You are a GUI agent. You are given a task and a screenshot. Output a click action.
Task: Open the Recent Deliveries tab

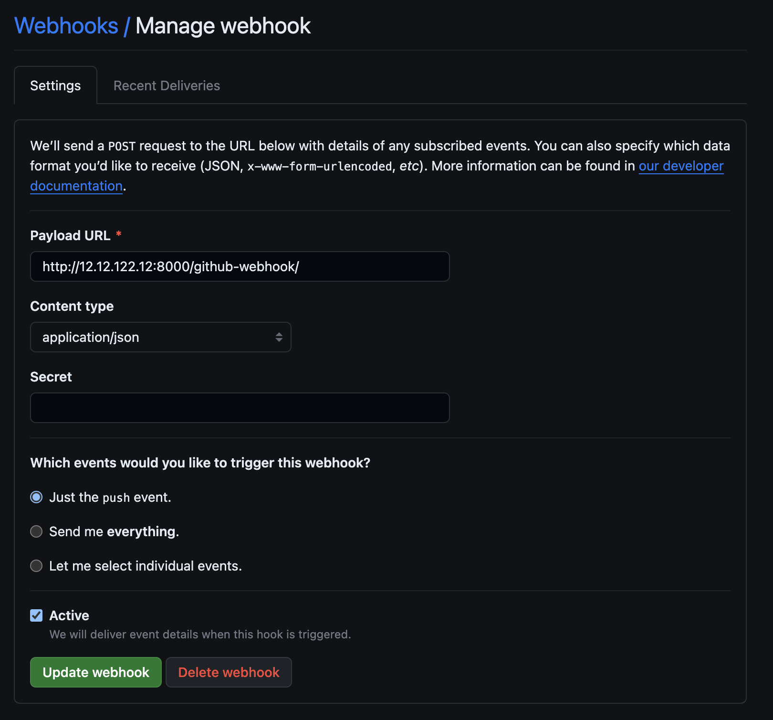tap(167, 85)
